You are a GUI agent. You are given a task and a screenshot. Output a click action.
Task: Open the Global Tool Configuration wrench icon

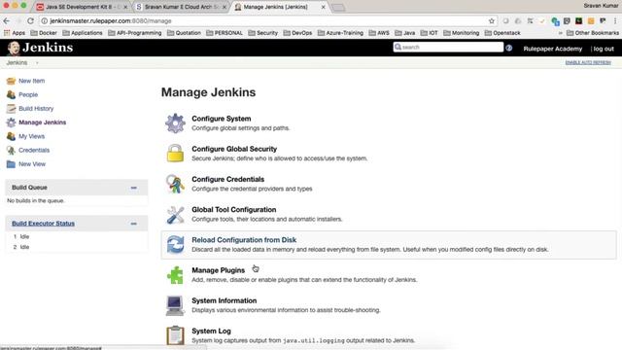coord(175,214)
